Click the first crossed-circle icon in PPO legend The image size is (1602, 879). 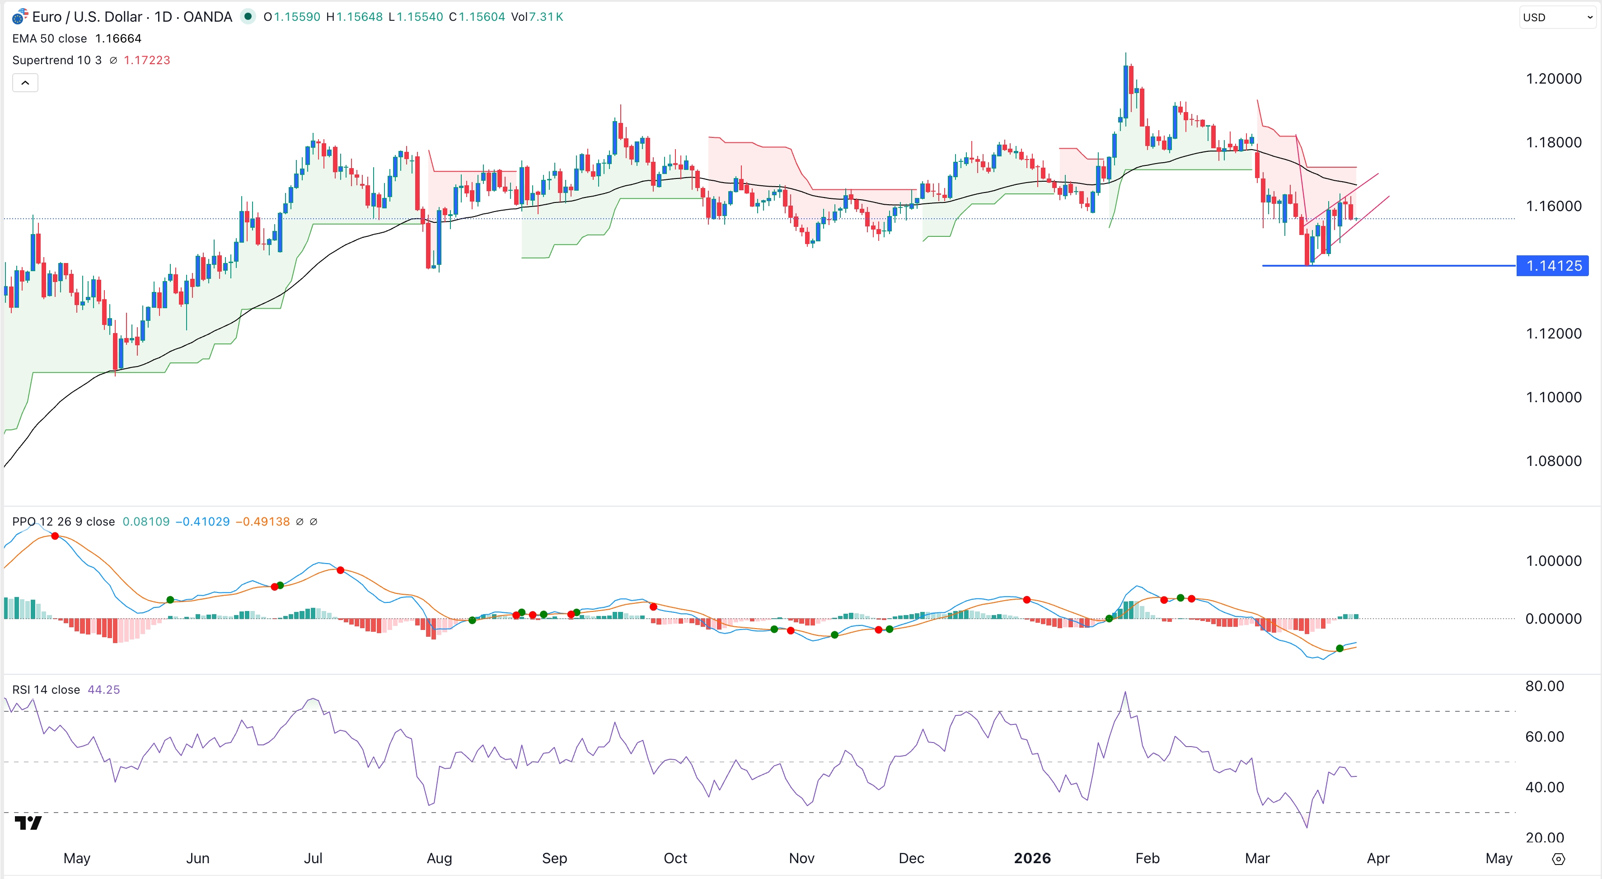point(301,522)
